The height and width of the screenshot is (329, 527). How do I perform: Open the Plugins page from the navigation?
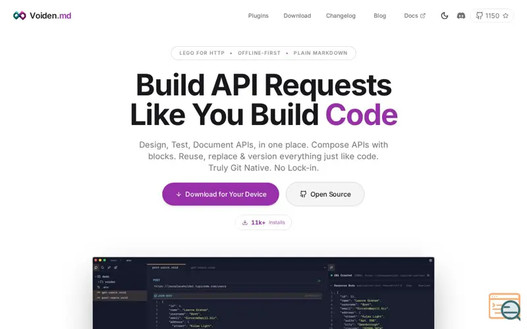pos(258,16)
